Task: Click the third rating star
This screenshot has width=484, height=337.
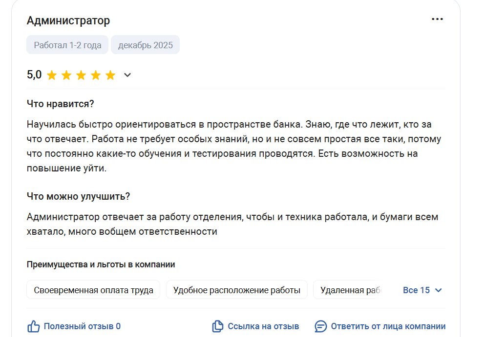Action: (x=81, y=75)
